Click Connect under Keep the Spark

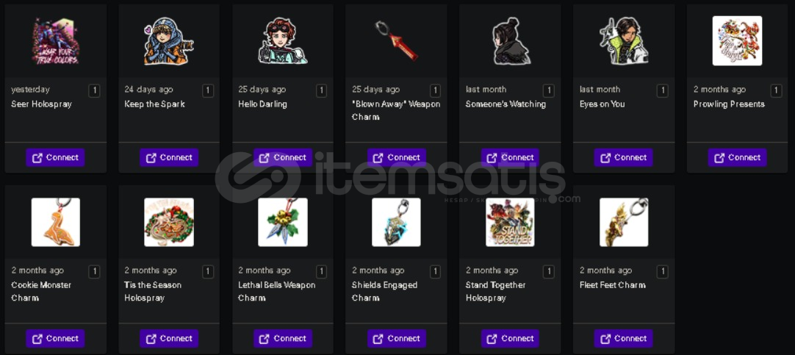point(169,158)
